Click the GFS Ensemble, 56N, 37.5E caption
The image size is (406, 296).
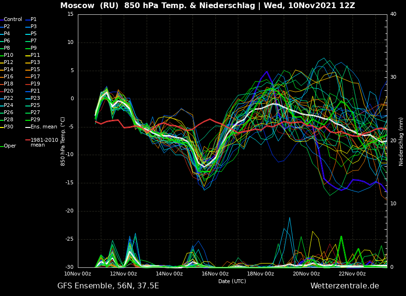(108, 286)
